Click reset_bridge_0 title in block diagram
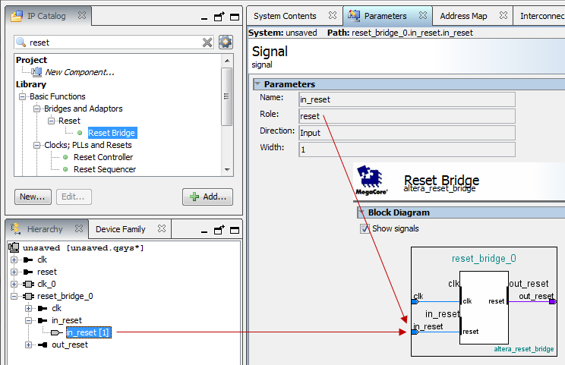565x365 pixels. click(484, 259)
